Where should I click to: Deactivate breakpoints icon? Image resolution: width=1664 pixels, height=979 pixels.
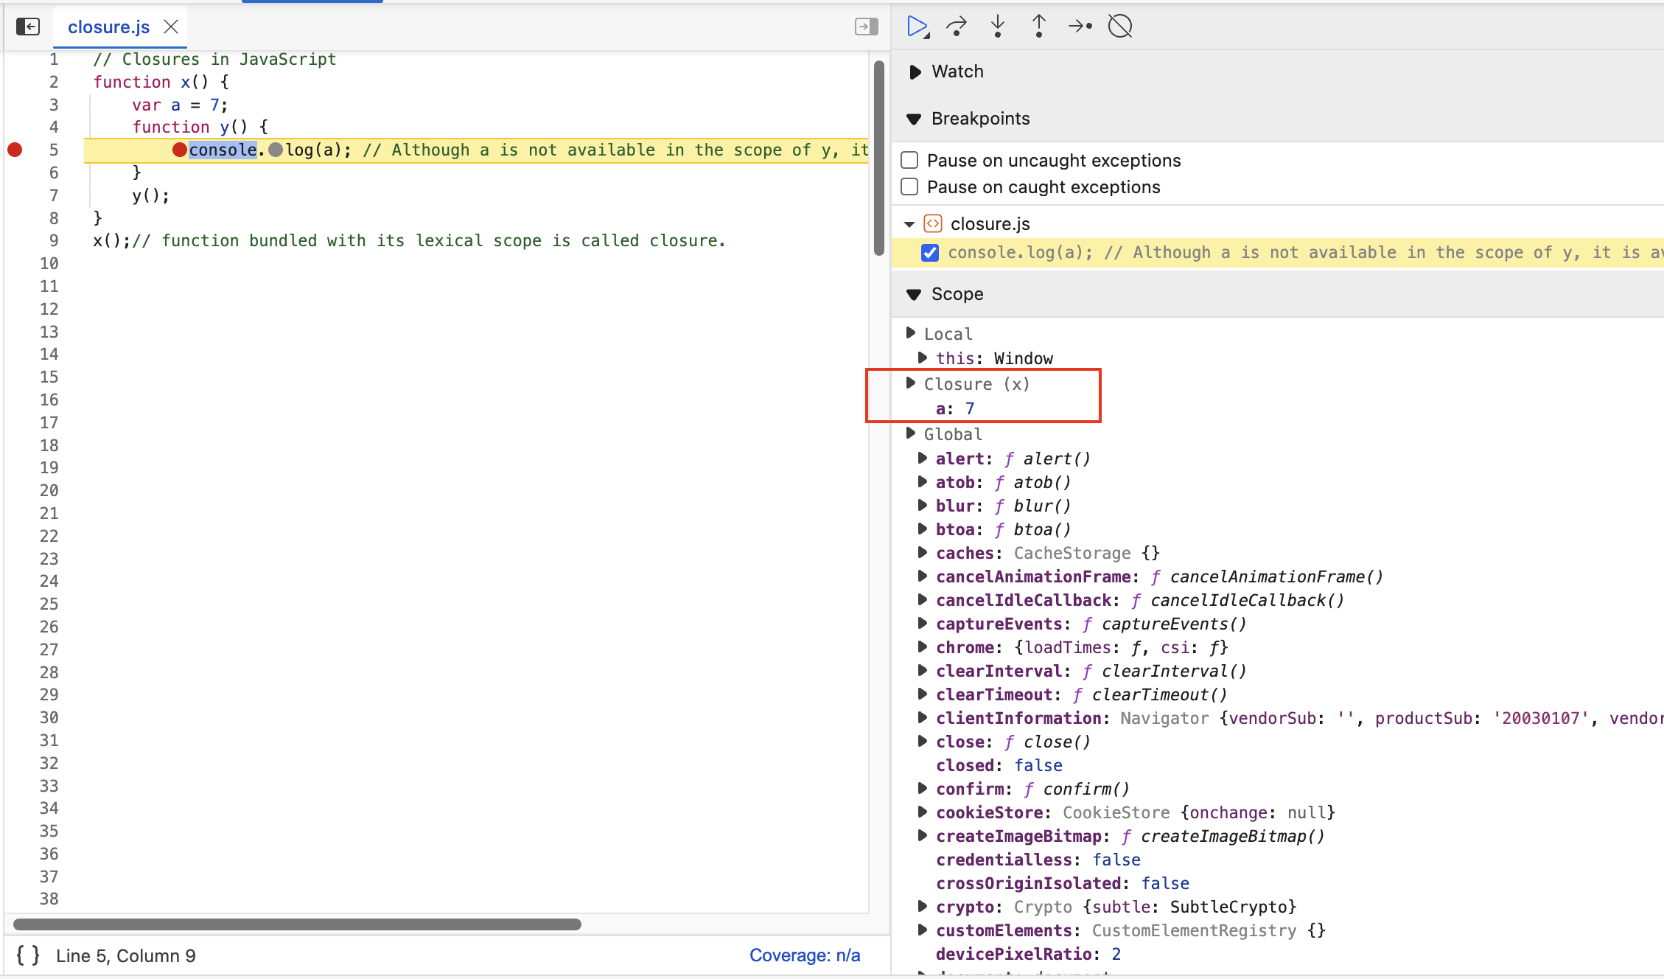tap(1120, 27)
